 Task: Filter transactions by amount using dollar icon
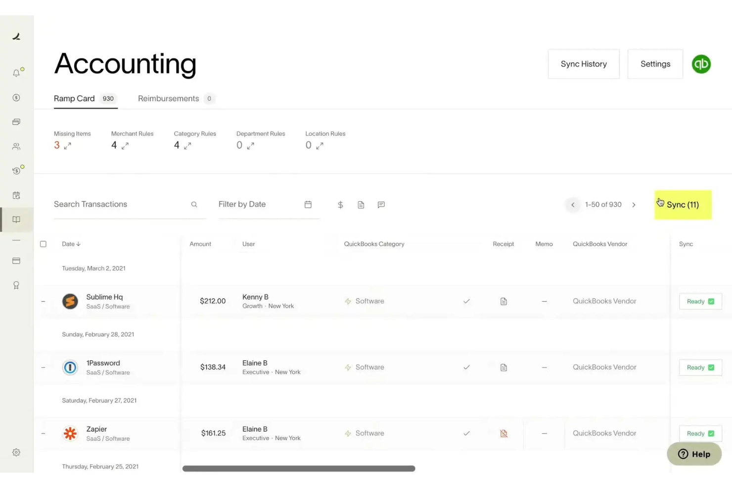click(340, 204)
